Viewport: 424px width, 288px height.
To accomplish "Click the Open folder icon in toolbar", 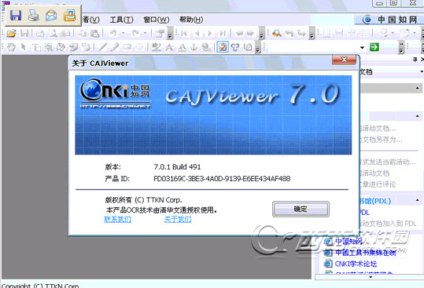I will tap(11, 34).
